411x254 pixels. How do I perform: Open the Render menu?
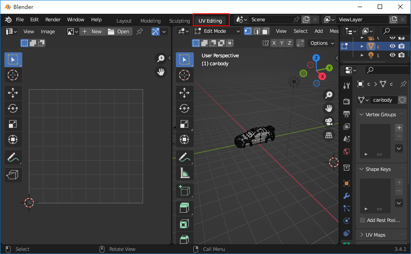point(53,20)
